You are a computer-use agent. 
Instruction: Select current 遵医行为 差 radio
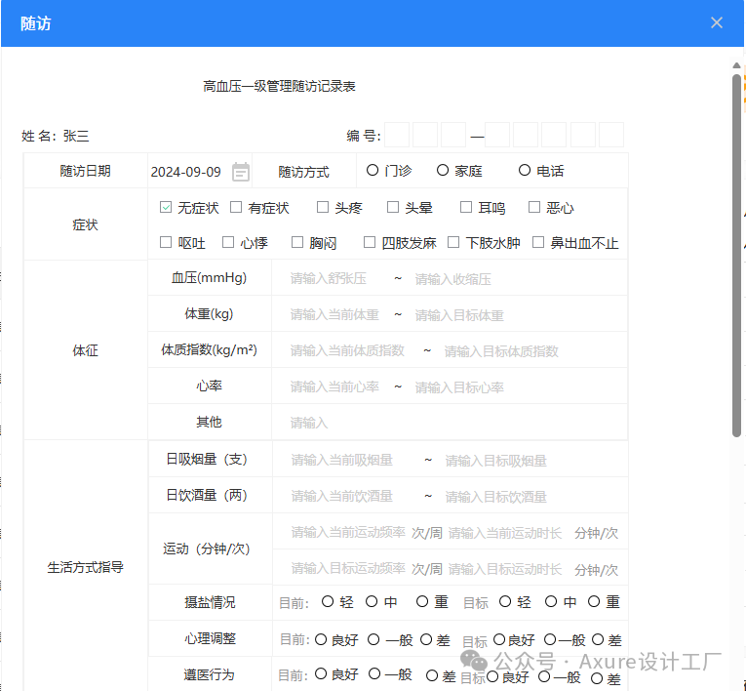[432, 675]
